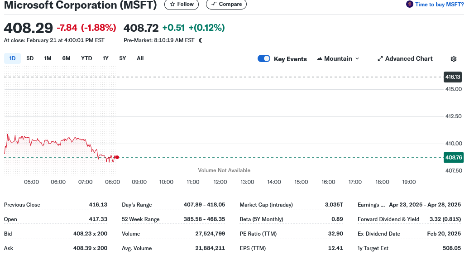Click the Microsoft Corporation (MSFT) heading
The height and width of the screenshot is (256, 474).
pyautogui.click(x=81, y=5)
